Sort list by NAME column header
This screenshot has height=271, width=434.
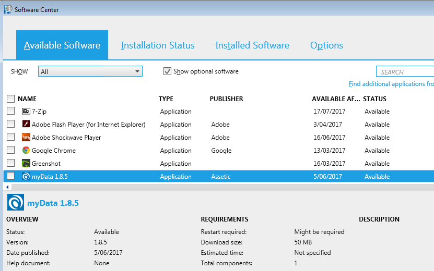(x=27, y=99)
